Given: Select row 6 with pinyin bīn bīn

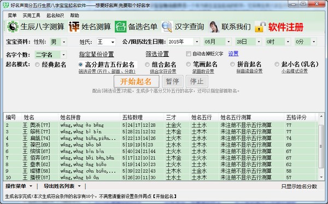Looking at the screenshot, I should pyautogui.click(x=161, y=151).
